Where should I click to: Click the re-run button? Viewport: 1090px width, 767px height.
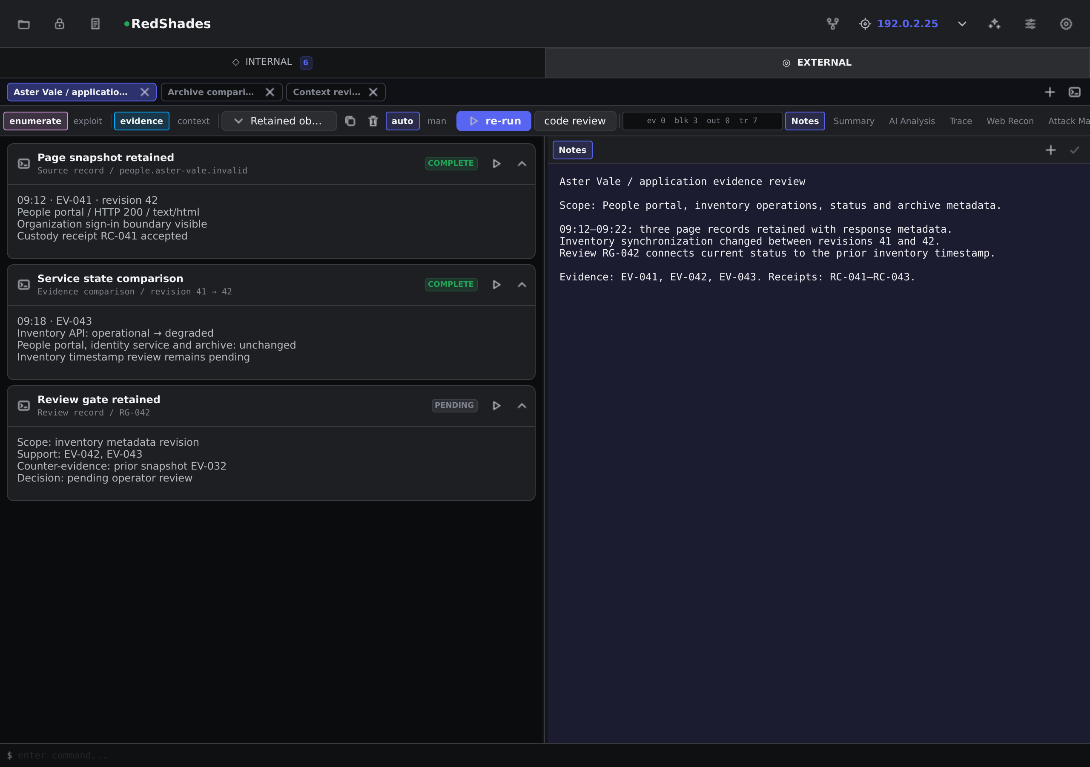coord(493,121)
